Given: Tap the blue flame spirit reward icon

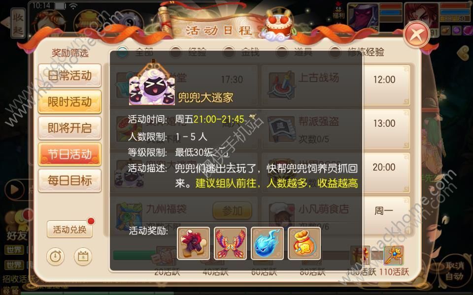Looking at the screenshot, I should [x=267, y=243].
